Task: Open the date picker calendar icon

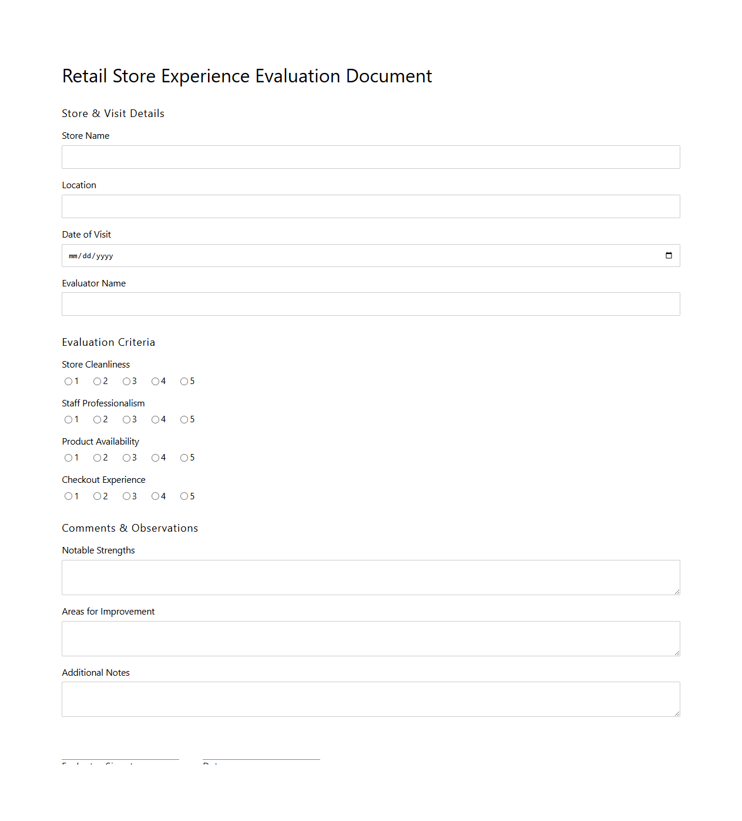Action: [x=669, y=255]
